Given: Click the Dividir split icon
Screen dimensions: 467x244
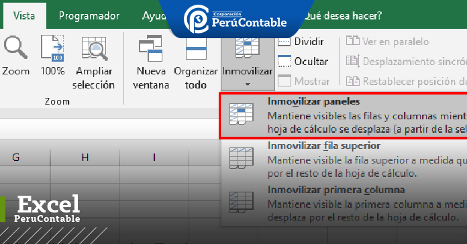Looking at the screenshot, I should click(284, 42).
